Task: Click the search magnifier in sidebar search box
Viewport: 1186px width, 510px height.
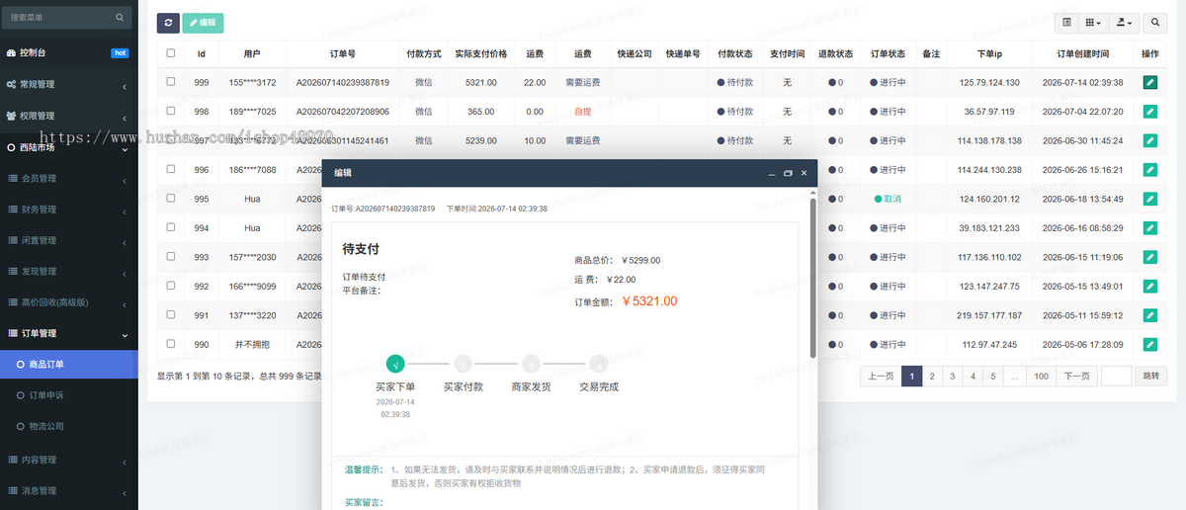Action: coord(120,18)
